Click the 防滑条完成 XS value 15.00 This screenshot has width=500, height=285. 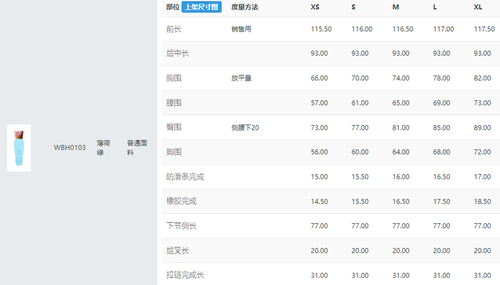pos(319,177)
